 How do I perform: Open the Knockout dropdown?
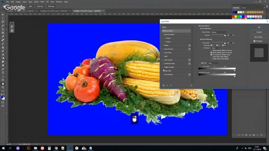(215, 48)
